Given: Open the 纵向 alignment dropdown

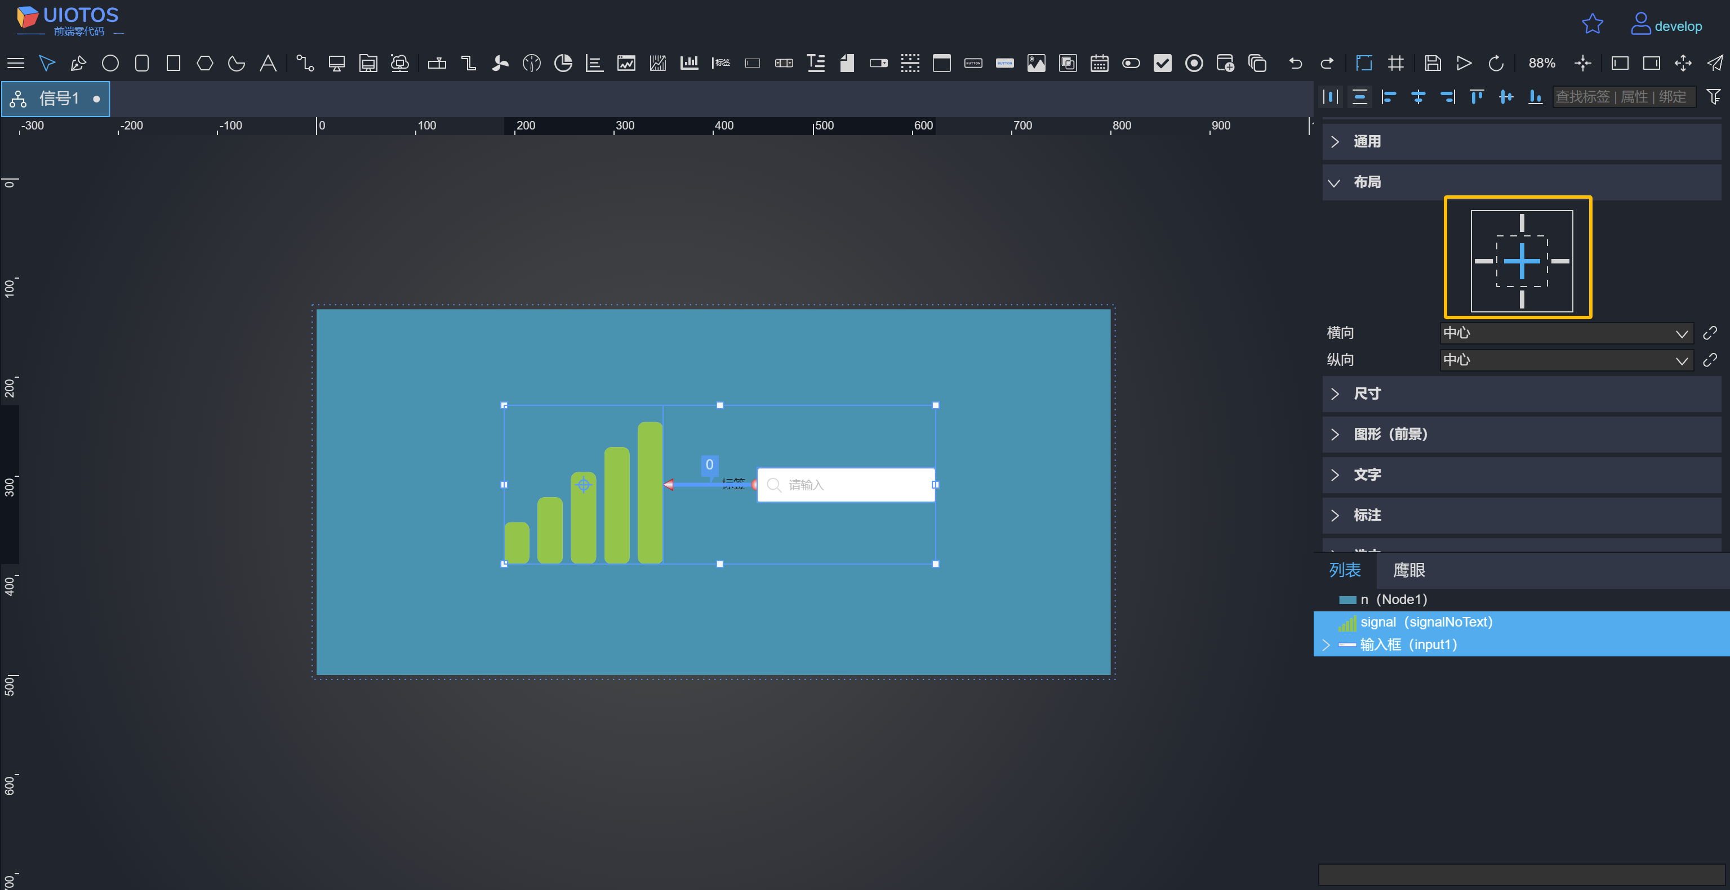Looking at the screenshot, I should (x=1566, y=360).
